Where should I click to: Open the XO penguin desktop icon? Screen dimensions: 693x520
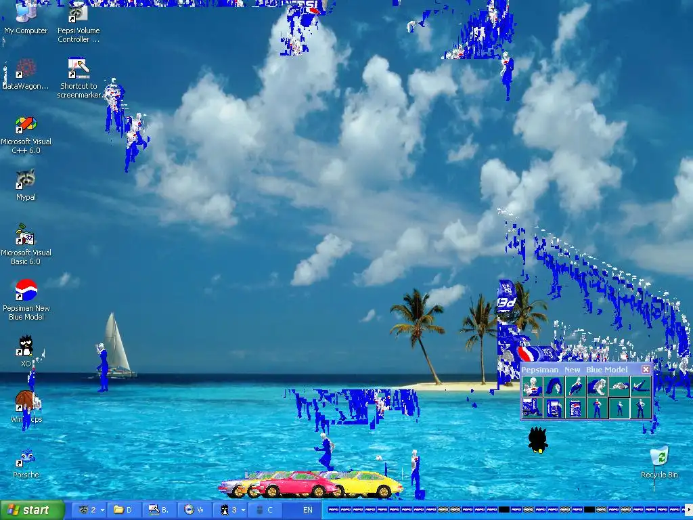click(26, 351)
